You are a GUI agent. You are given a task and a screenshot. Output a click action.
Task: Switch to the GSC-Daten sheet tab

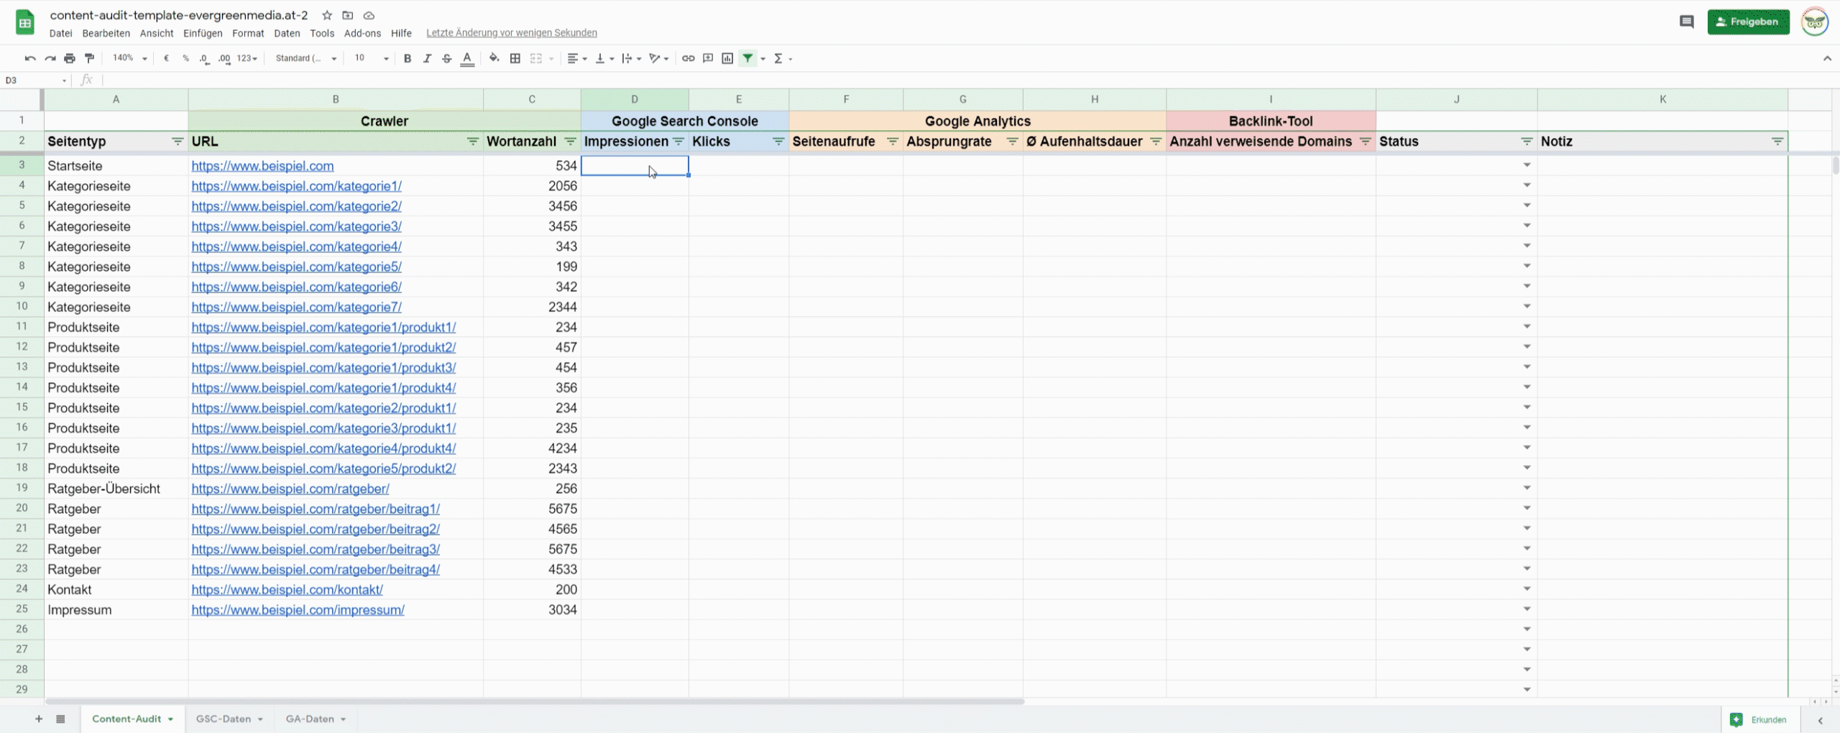point(229,719)
